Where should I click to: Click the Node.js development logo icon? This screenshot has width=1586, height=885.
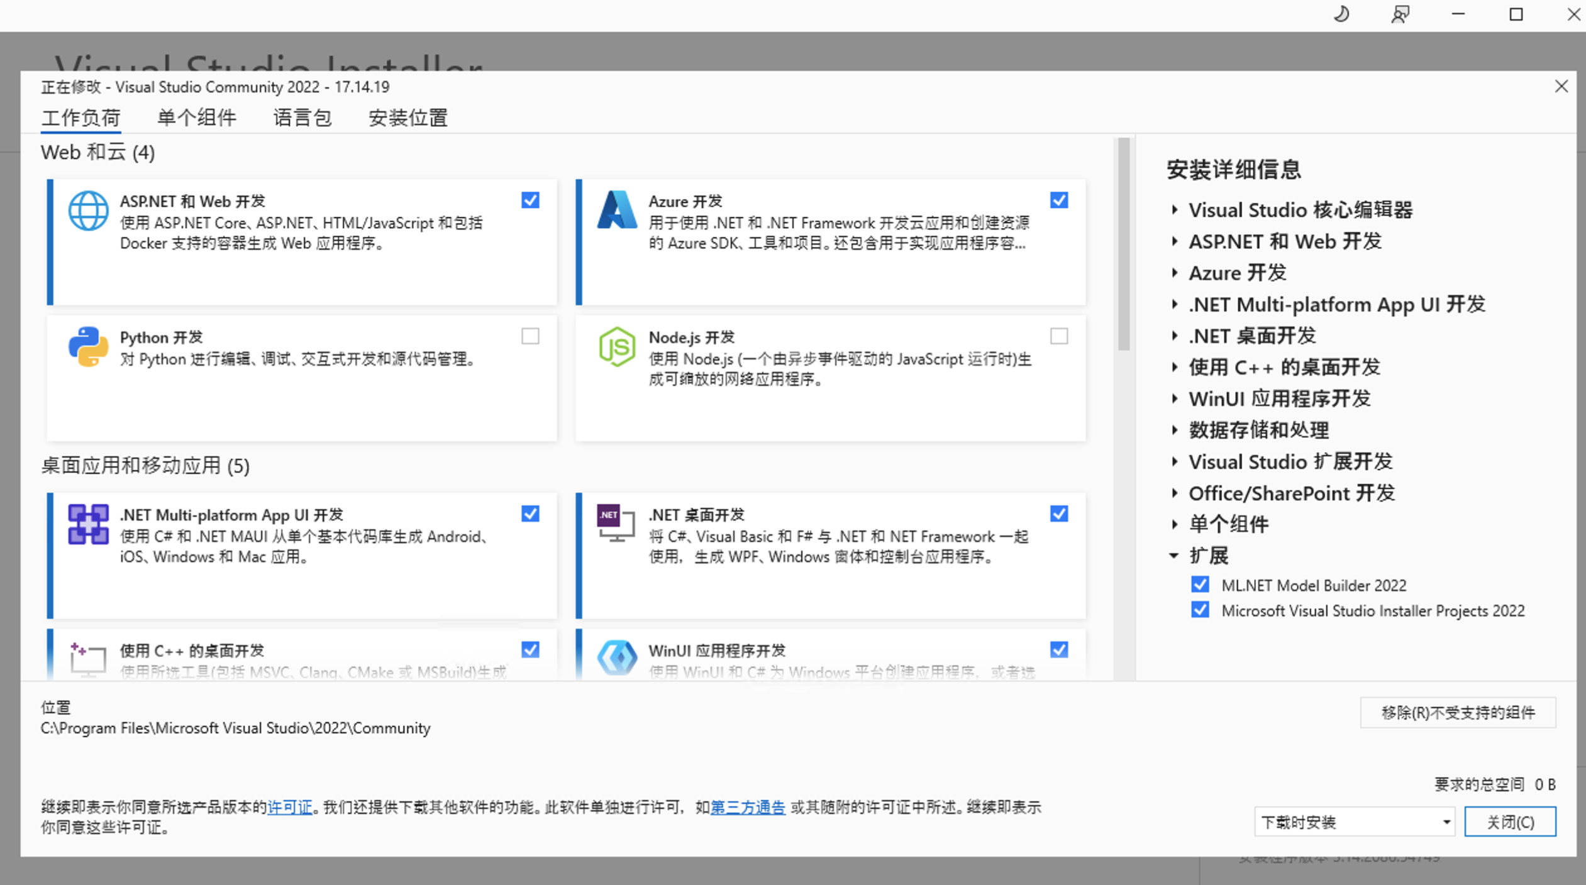click(616, 346)
